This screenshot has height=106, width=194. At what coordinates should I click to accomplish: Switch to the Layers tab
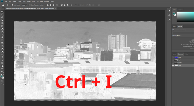[174, 54]
